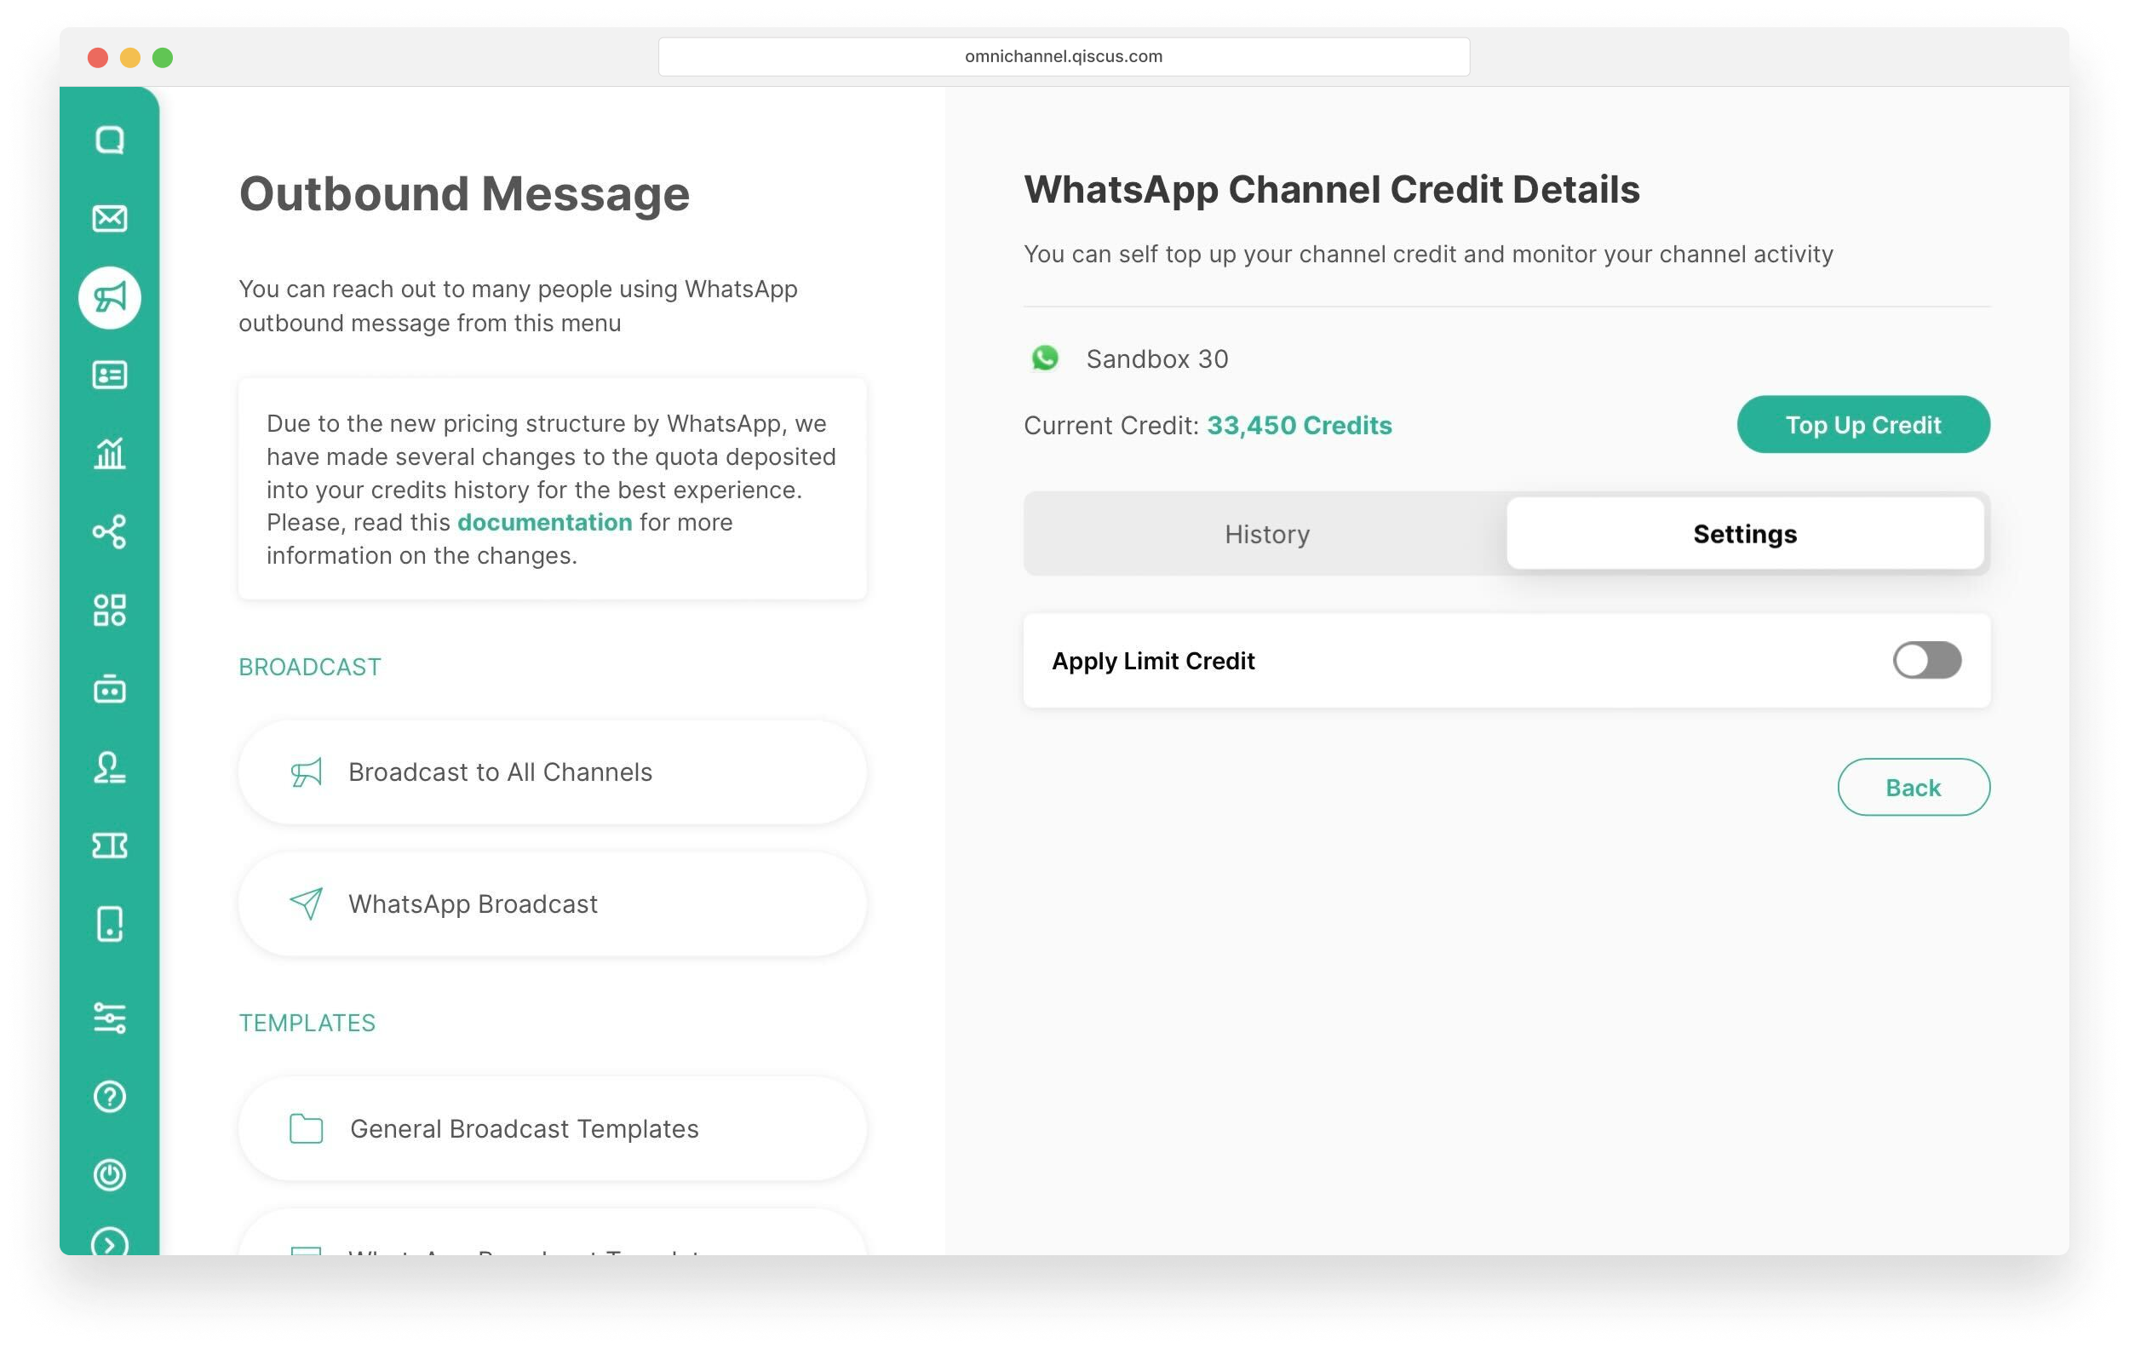This screenshot has width=2129, height=1348.
Task: Expand sidebar with the arrow circle icon
Action: tap(110, 1242)
